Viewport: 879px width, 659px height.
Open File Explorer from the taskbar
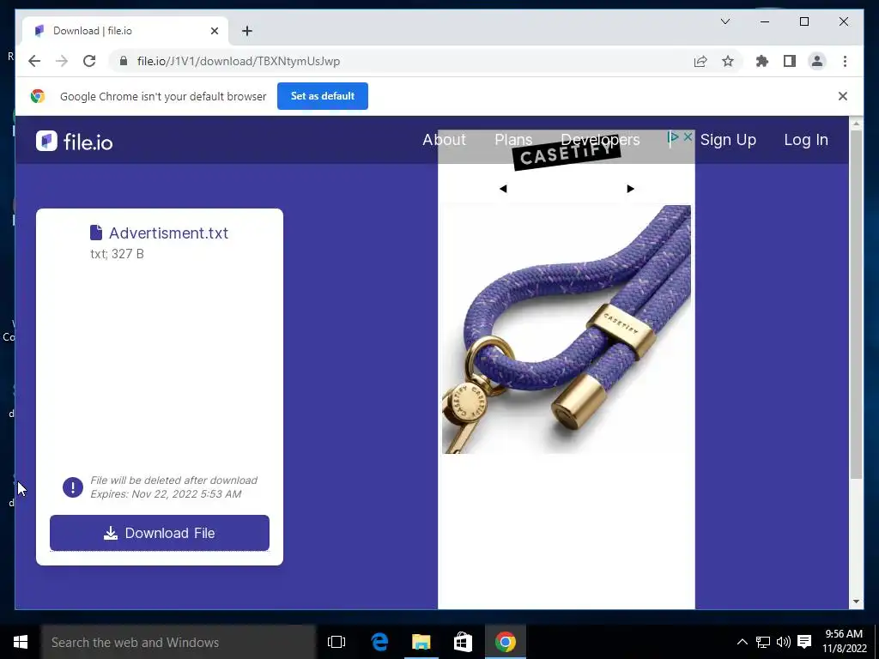pos(421,642)
